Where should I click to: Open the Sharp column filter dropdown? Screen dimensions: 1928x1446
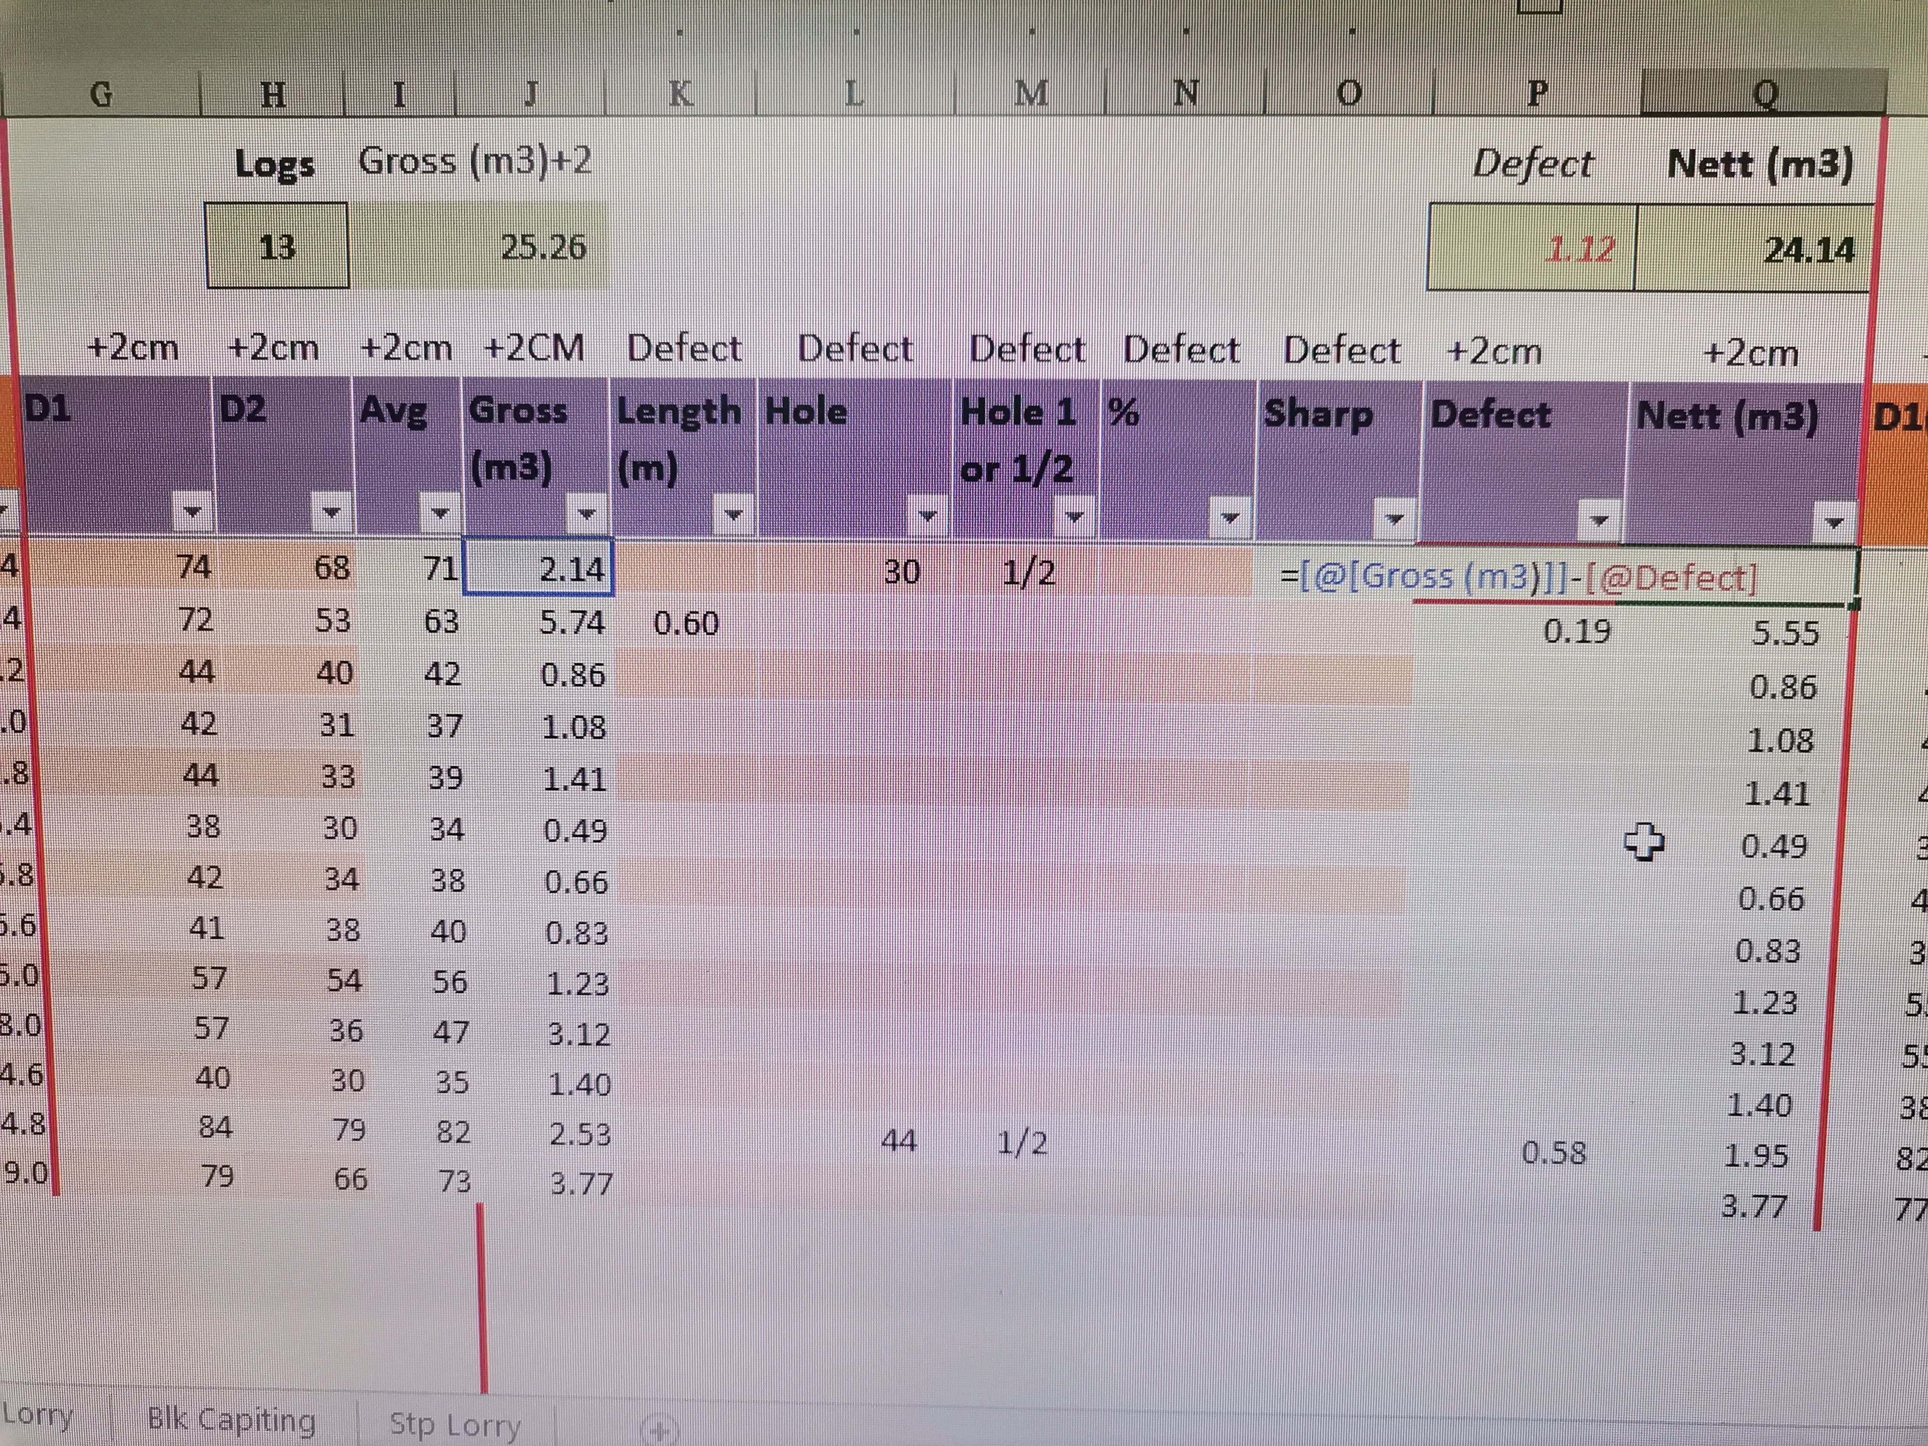point(1394,520)
